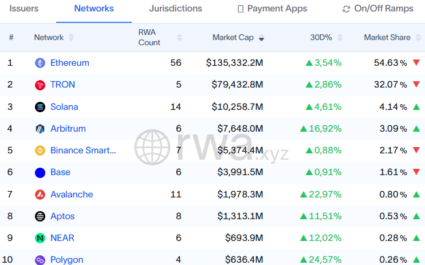Click the Ethereum network logo icon
Screen dimensions: 425x265
[x=40, y=63]
